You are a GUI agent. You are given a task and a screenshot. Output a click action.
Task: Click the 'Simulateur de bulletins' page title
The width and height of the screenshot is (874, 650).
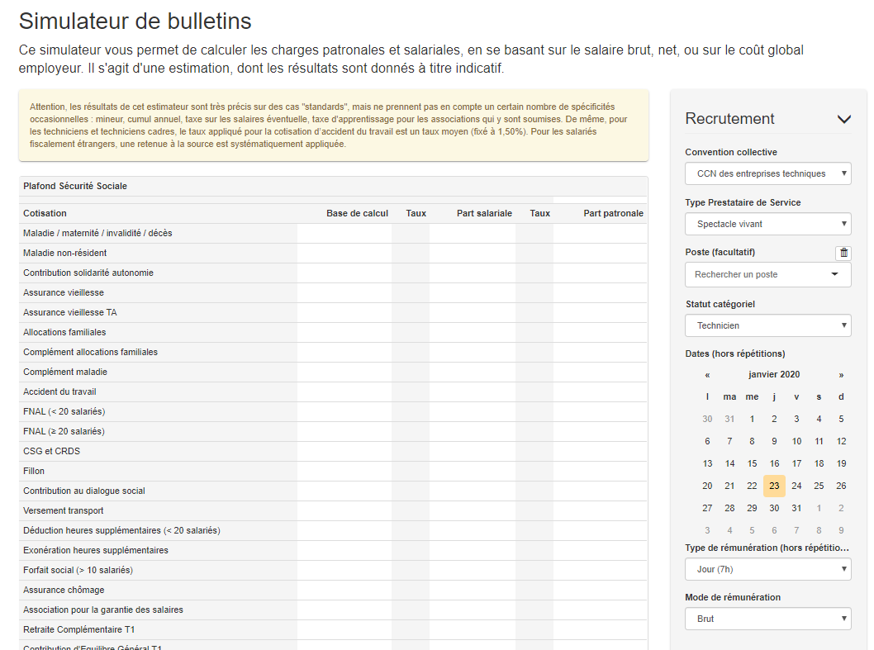tap(135, 21)
